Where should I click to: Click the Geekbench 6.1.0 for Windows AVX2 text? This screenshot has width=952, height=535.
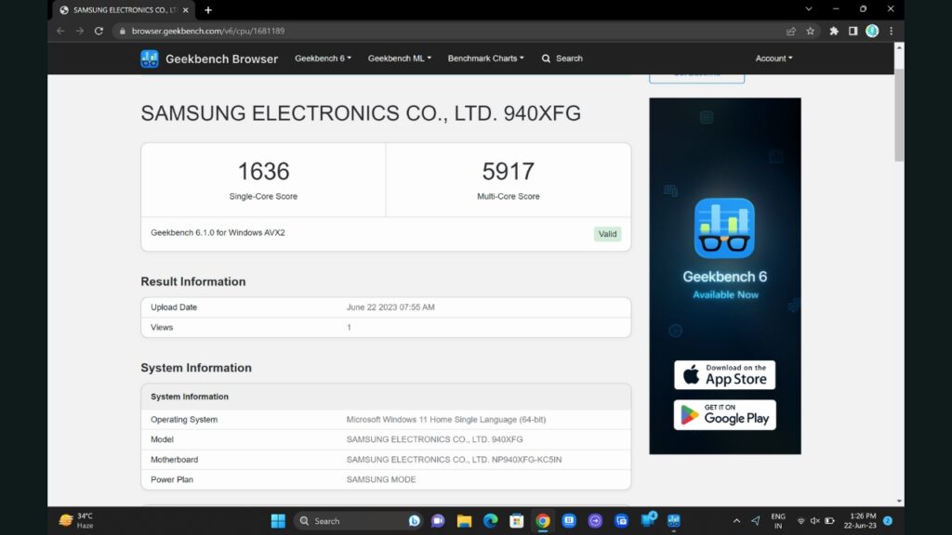tap(218, 233)
